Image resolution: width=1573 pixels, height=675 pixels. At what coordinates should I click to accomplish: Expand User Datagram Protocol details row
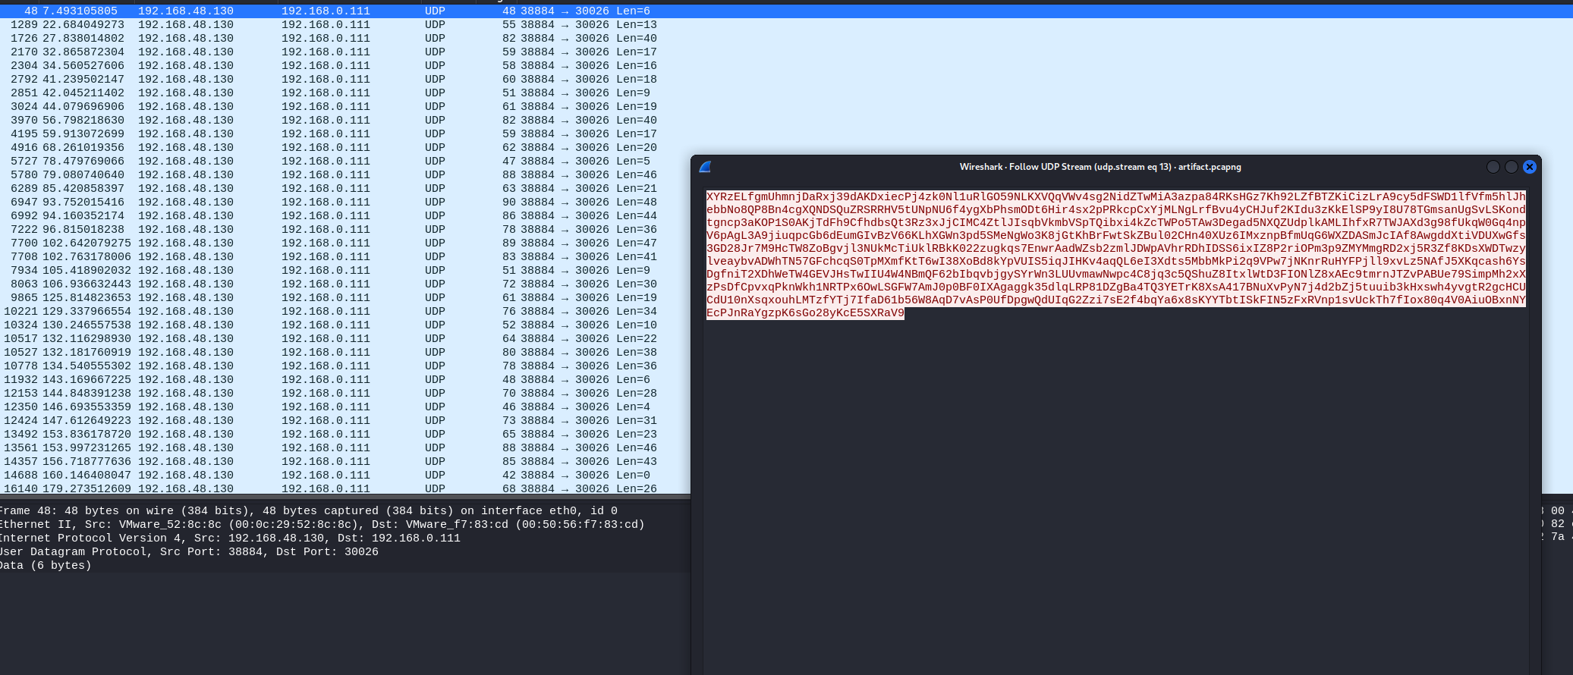click(x=345, y=552)
